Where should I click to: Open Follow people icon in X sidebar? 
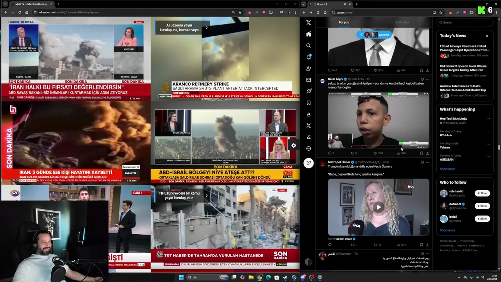(x=308, y=69)
